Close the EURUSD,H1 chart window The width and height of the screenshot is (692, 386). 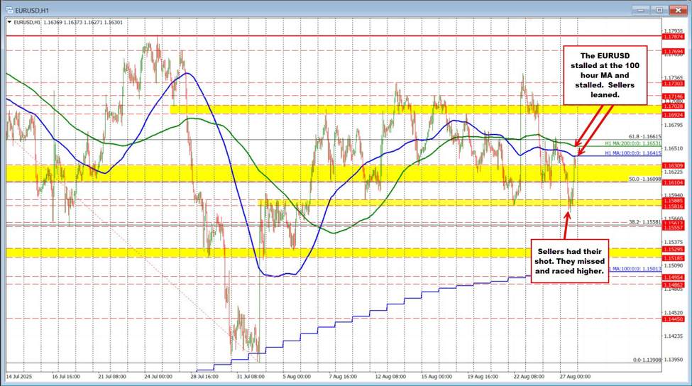click(678, 10)
